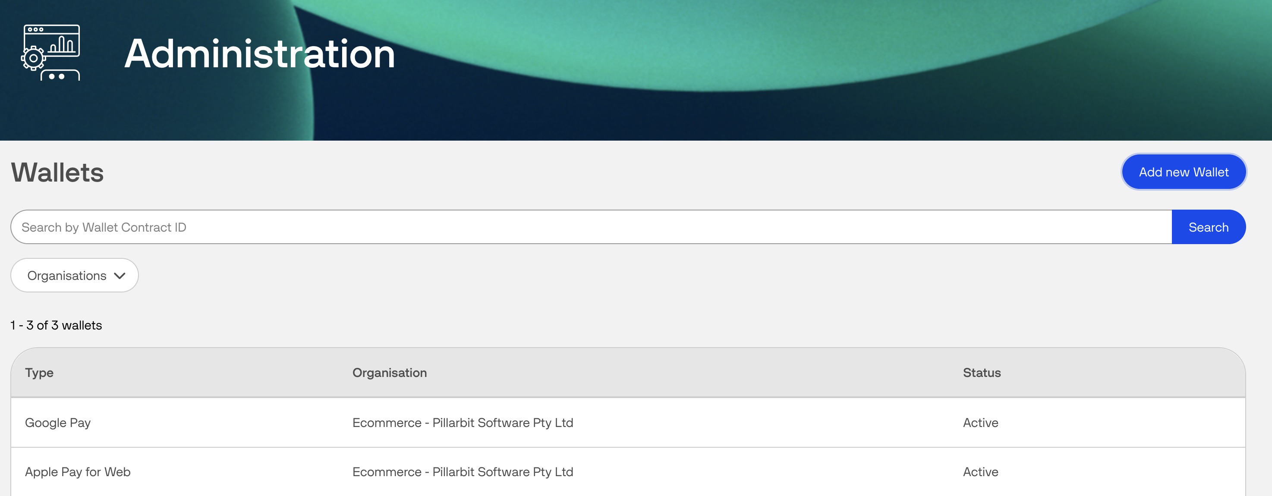The image size is (1272, 496).
Task: Click the '1 - 3 of 3 wallets' count text
Action: click(x=56, y=325)
